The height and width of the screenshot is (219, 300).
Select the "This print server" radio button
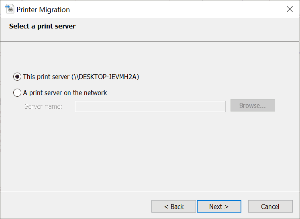[17, 77]
